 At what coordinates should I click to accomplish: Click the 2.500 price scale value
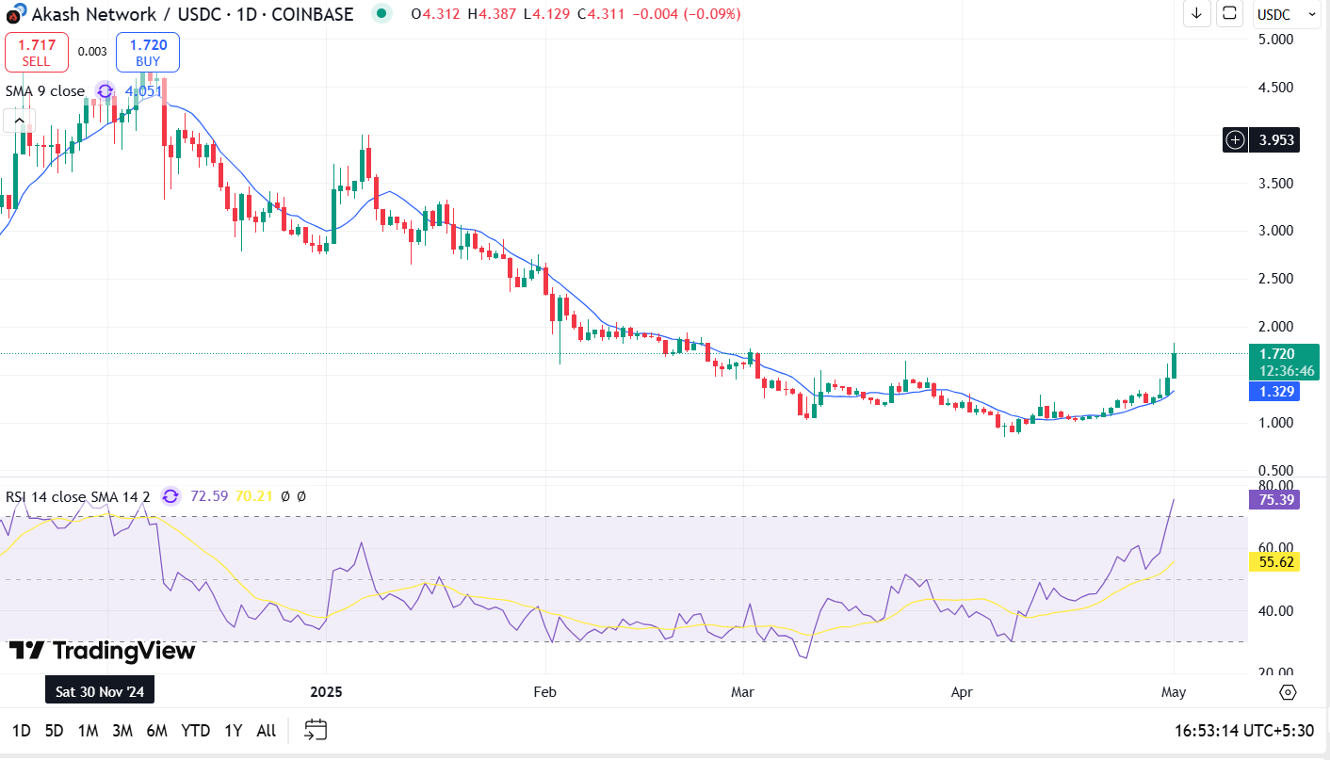[1275, 279]
